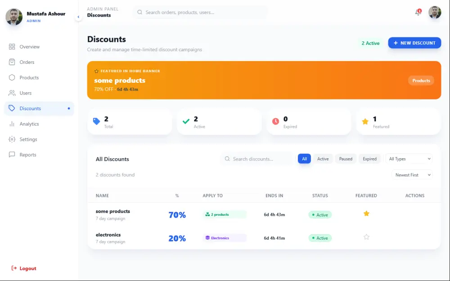
Task: Select the Expired filter tab
Action: [x=369, y=159]
